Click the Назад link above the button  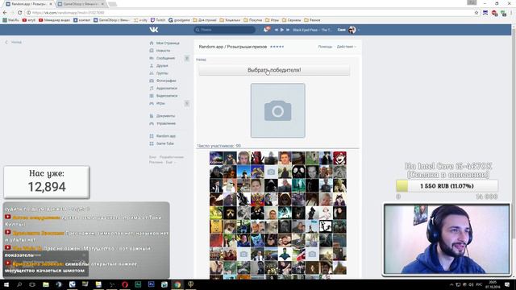point(201,60)
